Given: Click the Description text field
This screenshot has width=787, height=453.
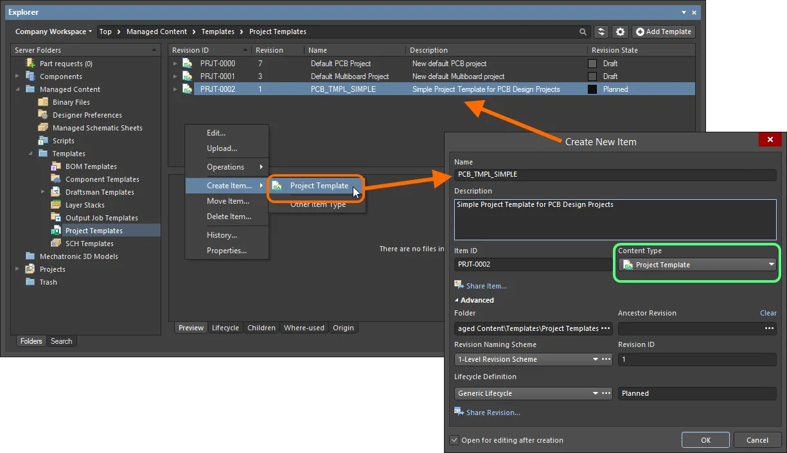Looking at the screenshot, I should point(615,218).
